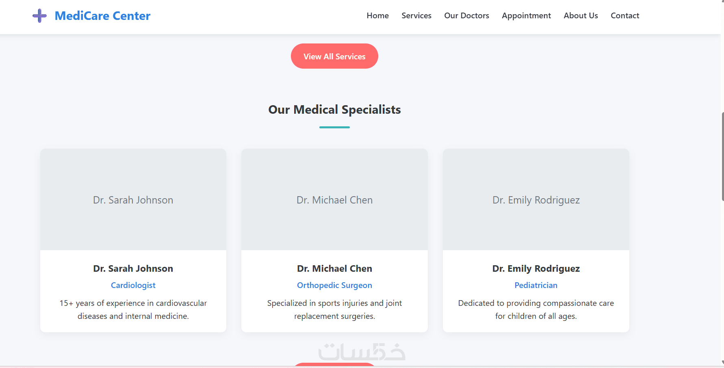Click the Our Medical Specialists heading

click(334, 110)
